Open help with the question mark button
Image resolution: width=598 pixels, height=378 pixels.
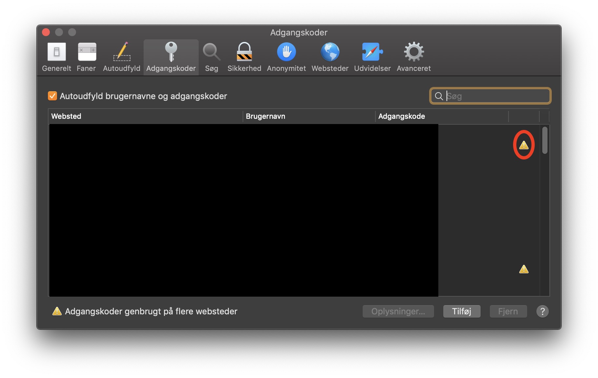point(542,311)
